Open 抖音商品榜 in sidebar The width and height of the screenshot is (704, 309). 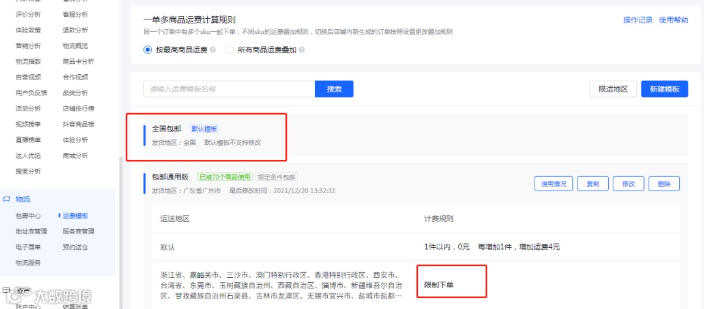[x=79, y=124]
